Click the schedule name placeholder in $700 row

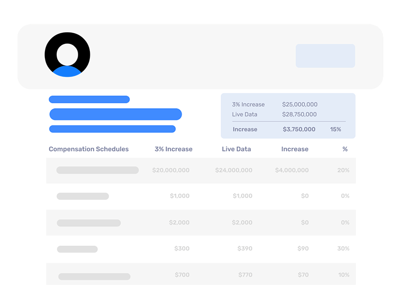[94, 276]
